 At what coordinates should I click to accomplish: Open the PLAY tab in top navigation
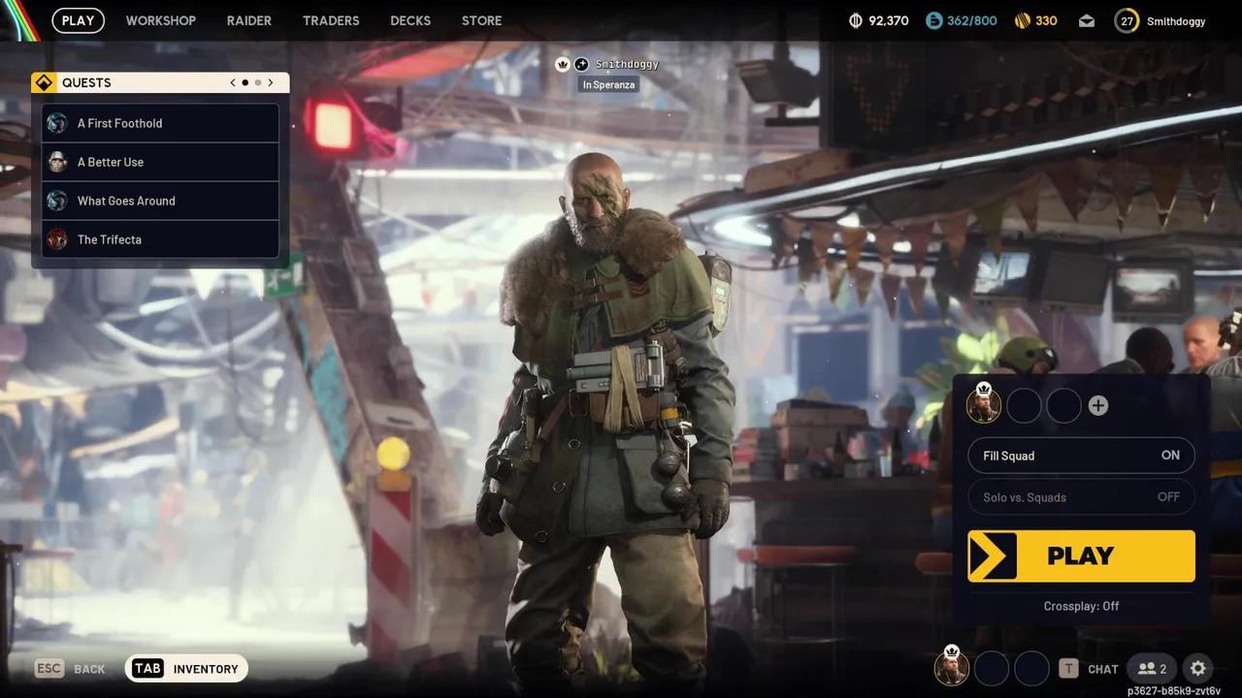(x=79, y=20)
